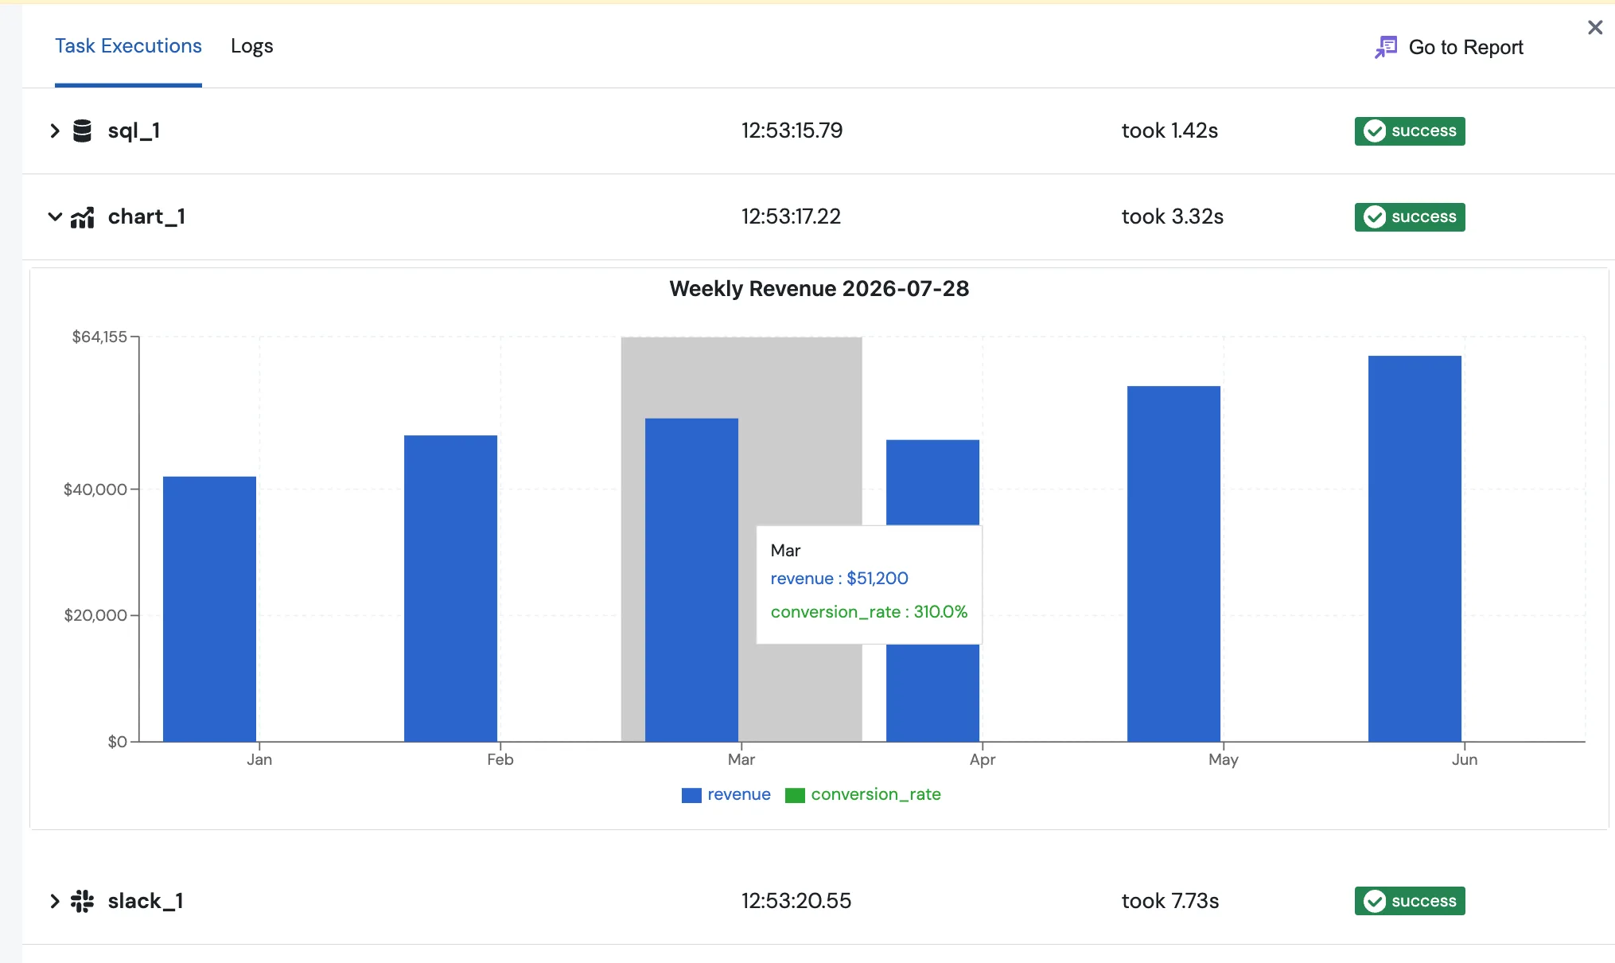Viewport: 1615px width, 963px height.
Task: Click the May revenue bar
Action: [x=1173, y=563]
